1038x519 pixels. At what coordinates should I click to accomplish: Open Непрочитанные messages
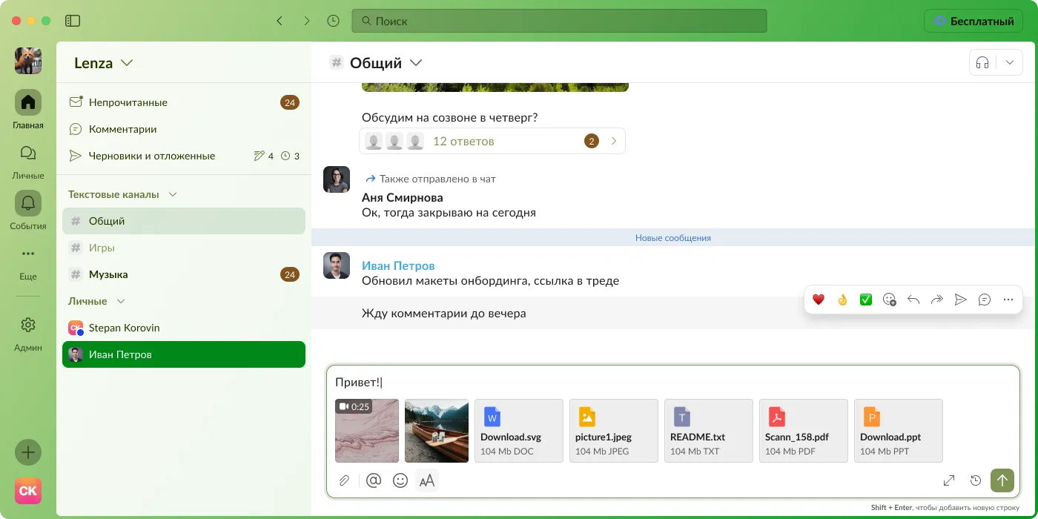[x=184, y=102]
